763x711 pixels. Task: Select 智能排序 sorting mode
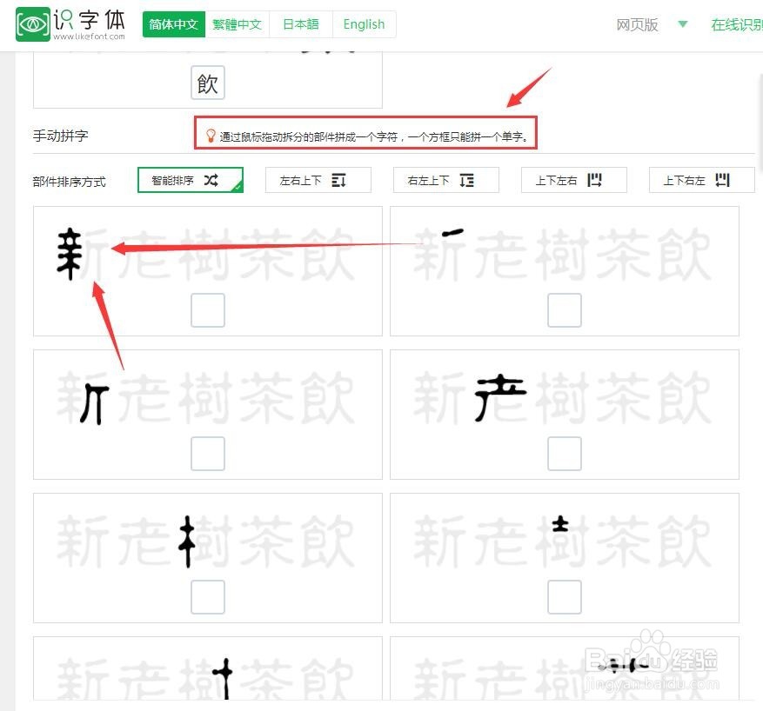click(191, 180)
